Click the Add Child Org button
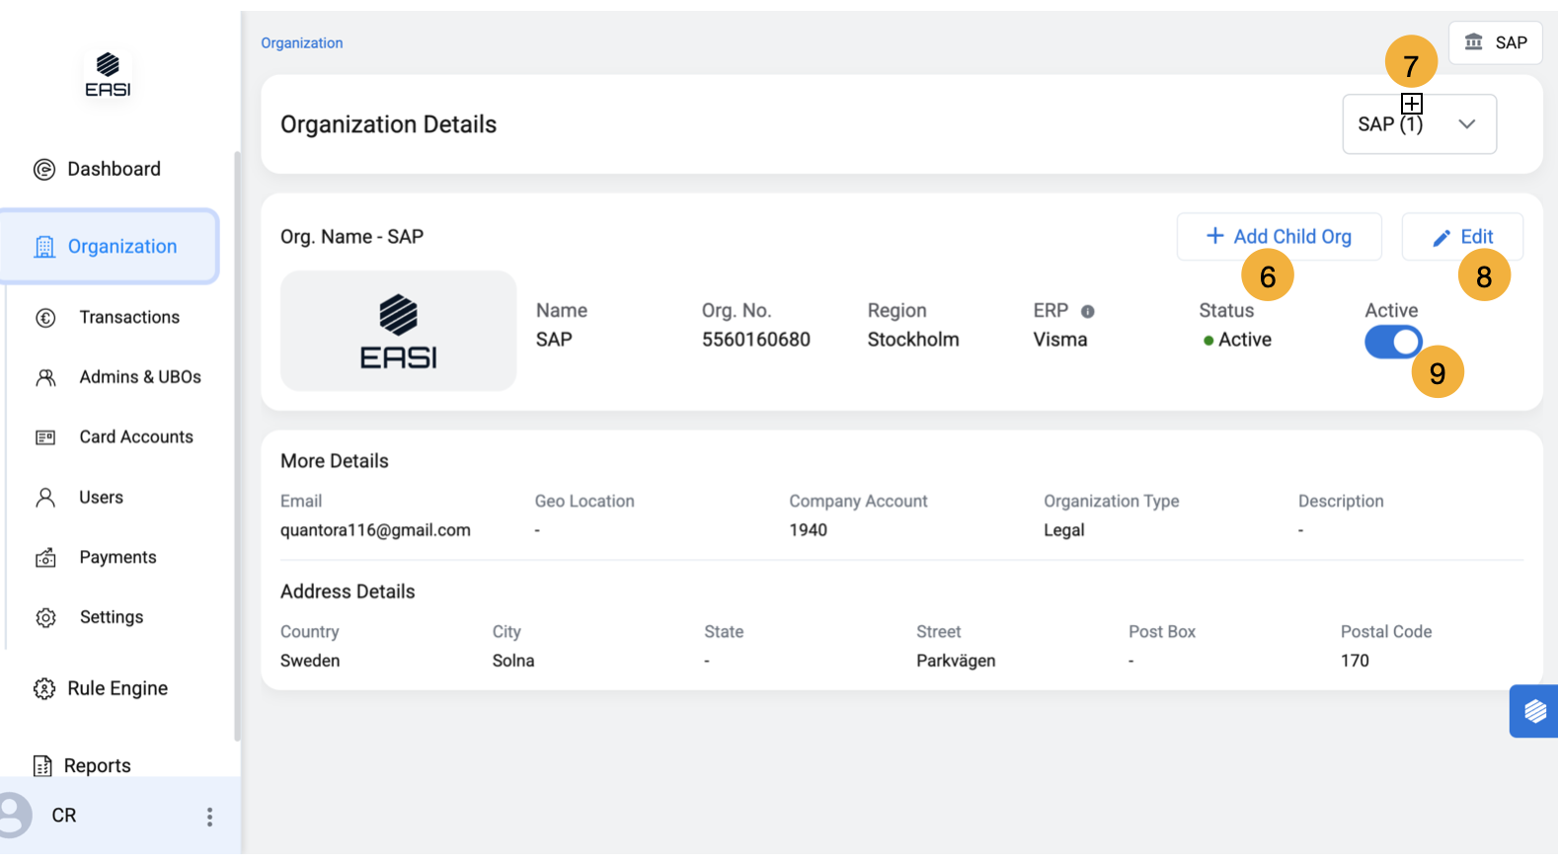The width and height of the screenshot is (1558, 865). click(x=1278, y=237)
